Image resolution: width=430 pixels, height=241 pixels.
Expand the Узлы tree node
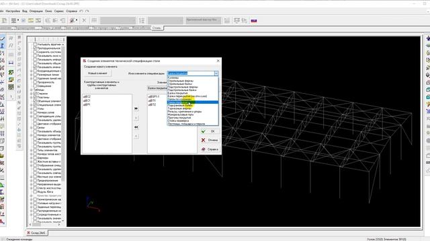point(32,108)
